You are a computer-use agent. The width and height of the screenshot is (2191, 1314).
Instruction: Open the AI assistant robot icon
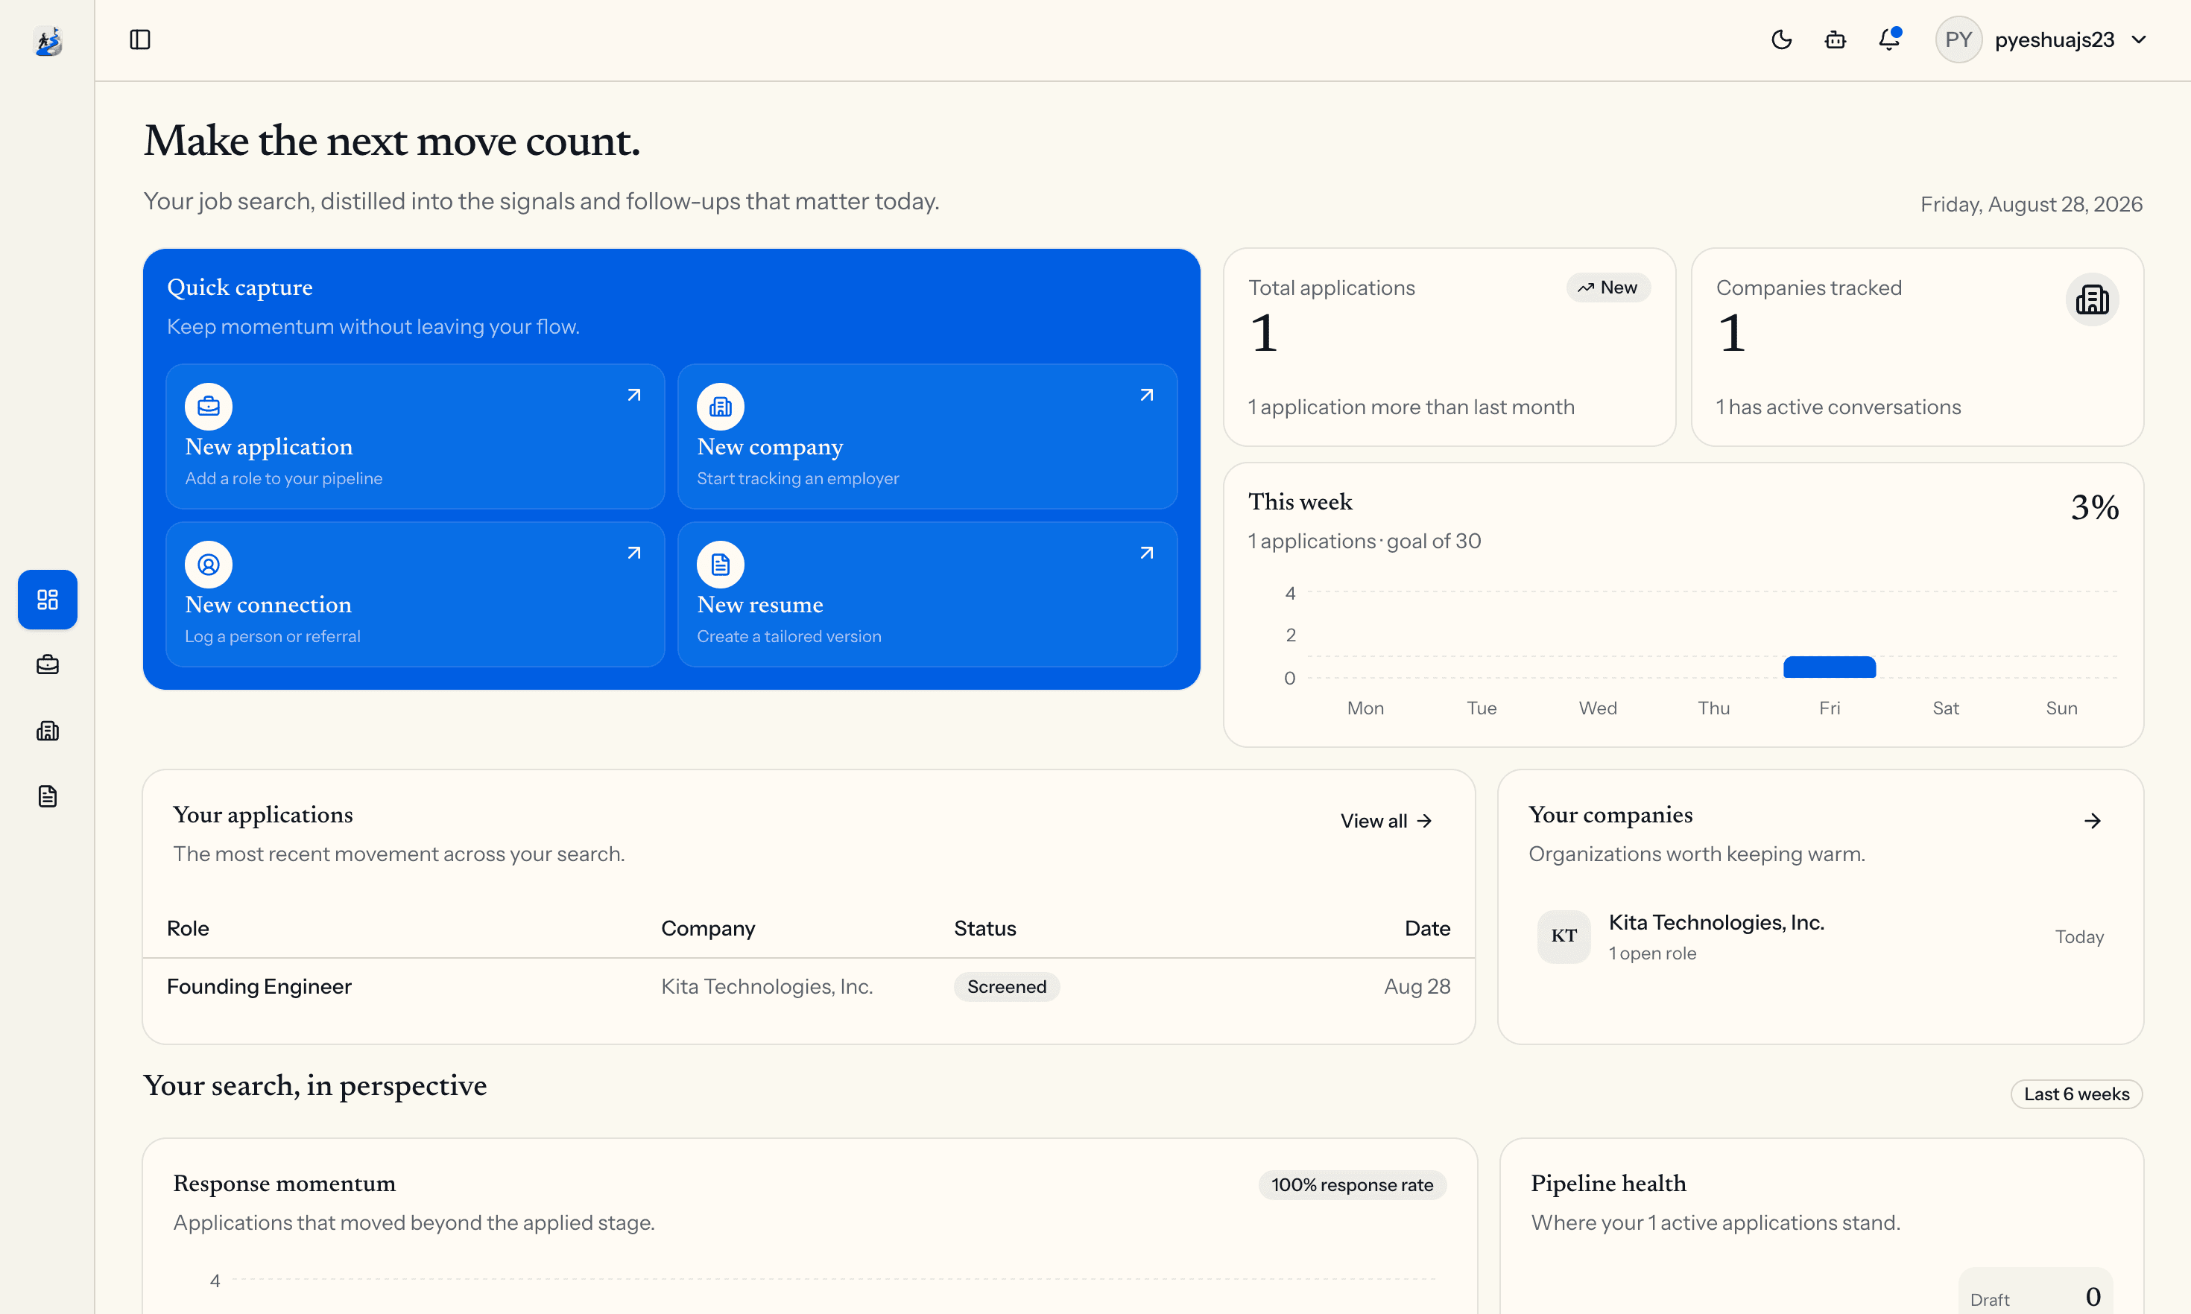[x=1835, y=39]
